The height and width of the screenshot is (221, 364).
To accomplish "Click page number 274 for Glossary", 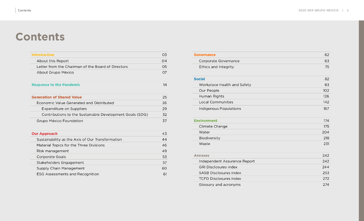I will pos(326,185).
